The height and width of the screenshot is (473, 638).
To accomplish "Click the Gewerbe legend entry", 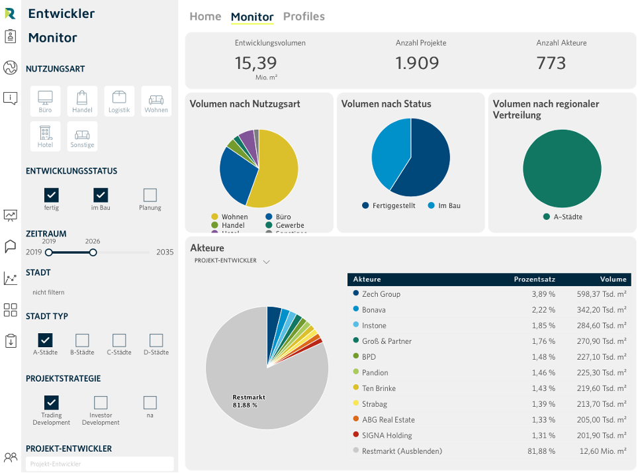I will (x=285, y=225).
